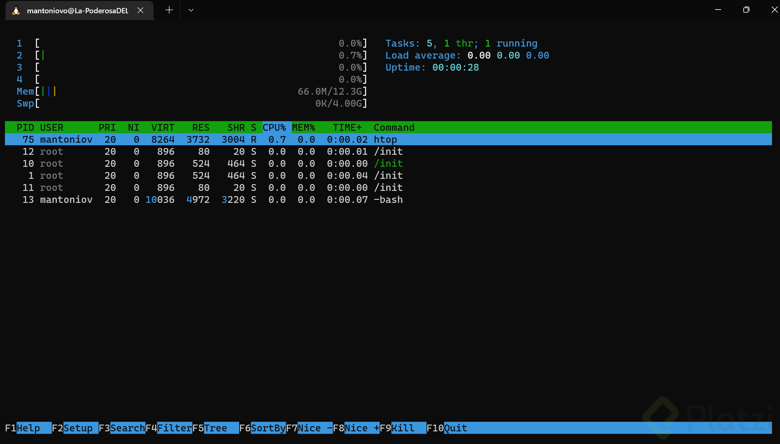The height and width of the screenshot is (444, 780).
Task: Sort by the TIME+ column header
Action: click(x=347, y=127)
